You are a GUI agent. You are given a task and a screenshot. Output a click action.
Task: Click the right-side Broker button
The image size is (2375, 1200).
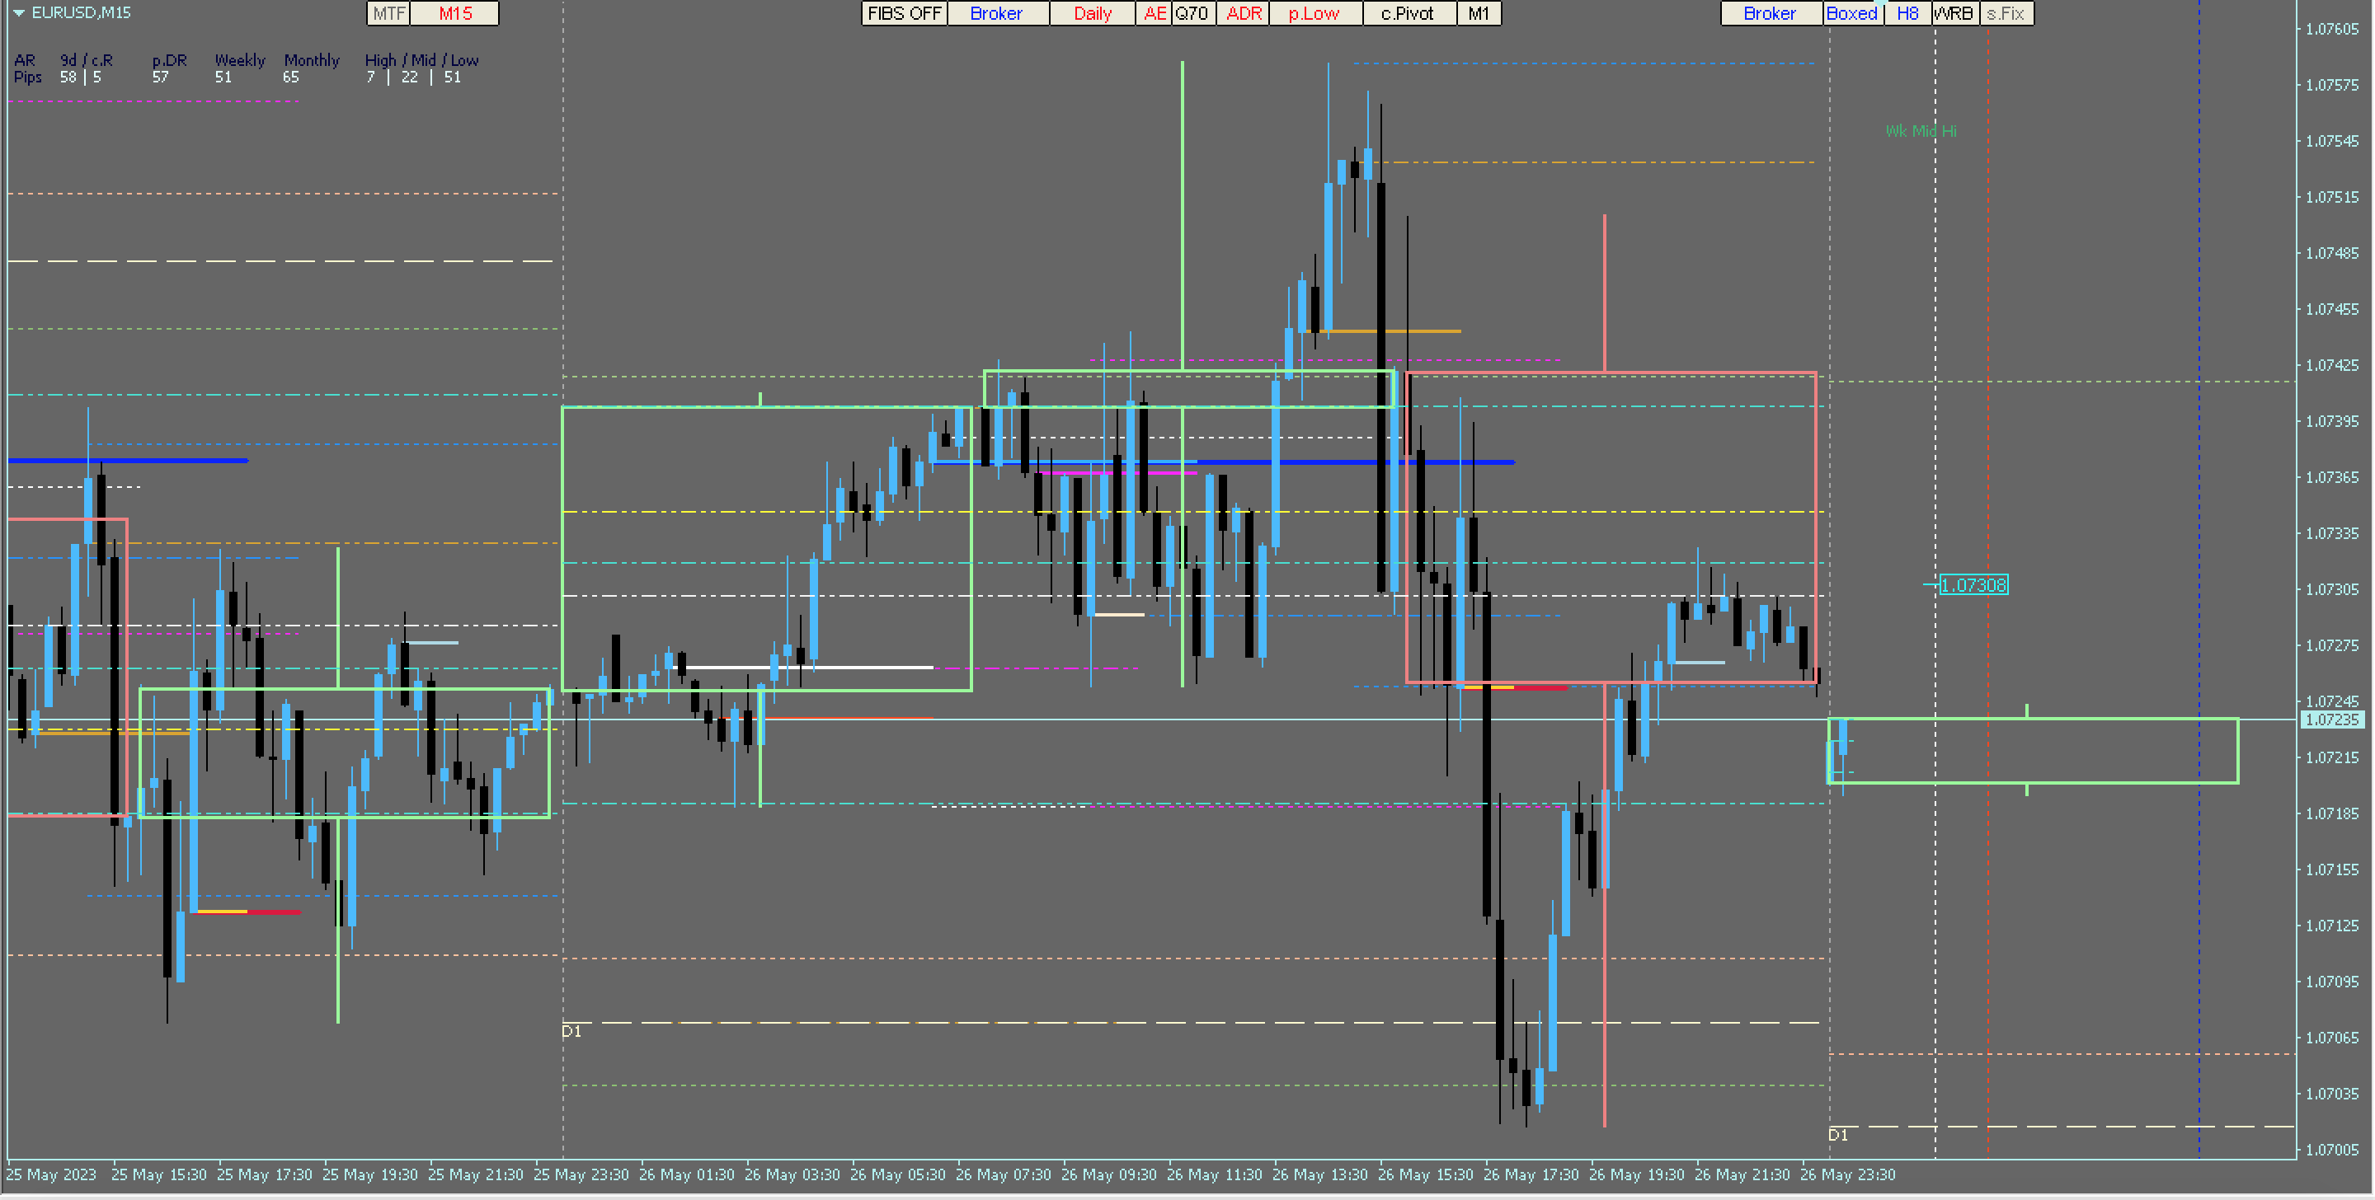(1769, 14)
